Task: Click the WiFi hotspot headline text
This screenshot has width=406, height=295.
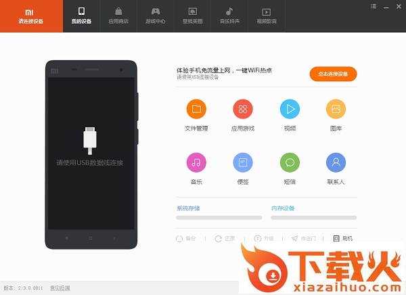Action: point(224,70)
